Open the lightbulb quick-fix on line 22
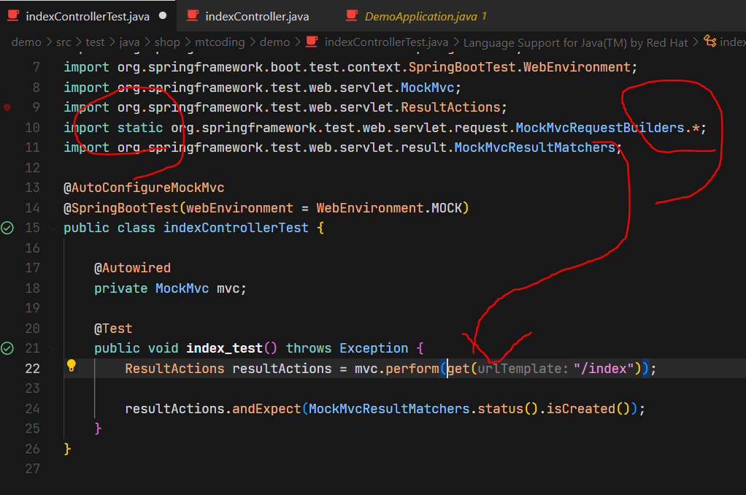Viewport: 746px width, 495px height. pos(72,366)
